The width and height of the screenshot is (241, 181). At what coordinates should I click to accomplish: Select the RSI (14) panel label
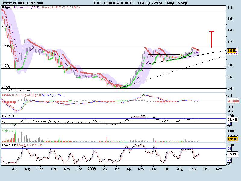(8, 116)
